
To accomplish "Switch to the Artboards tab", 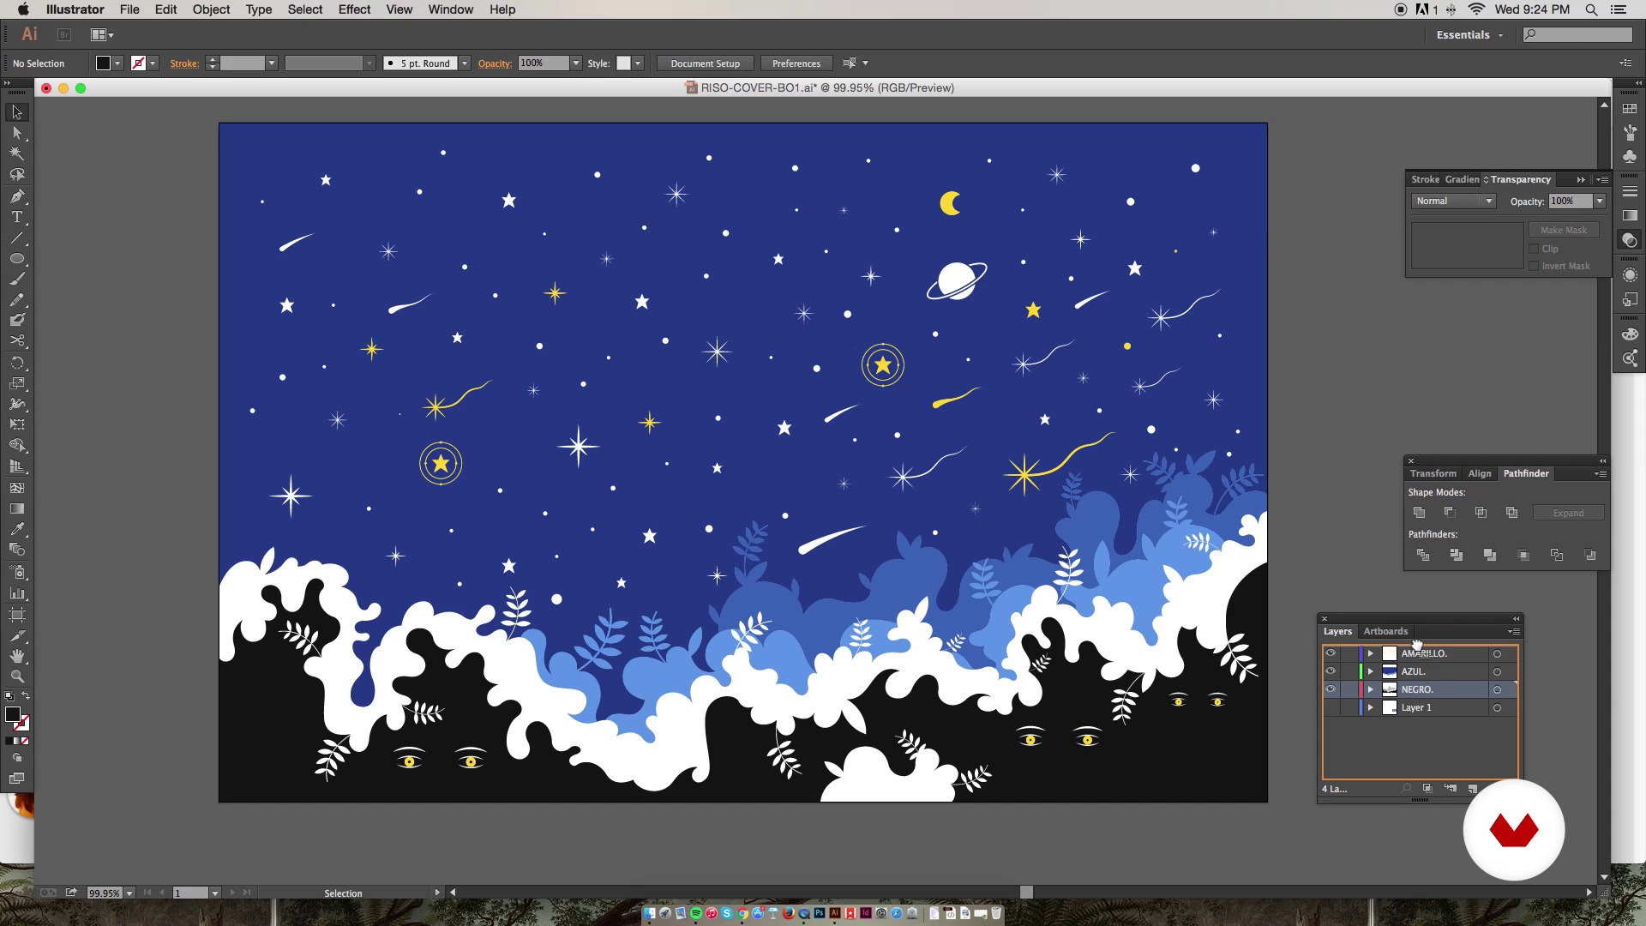I will 1385,631.
